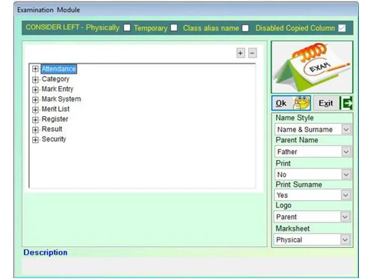Select Category in the tree

tap(55, 79)
